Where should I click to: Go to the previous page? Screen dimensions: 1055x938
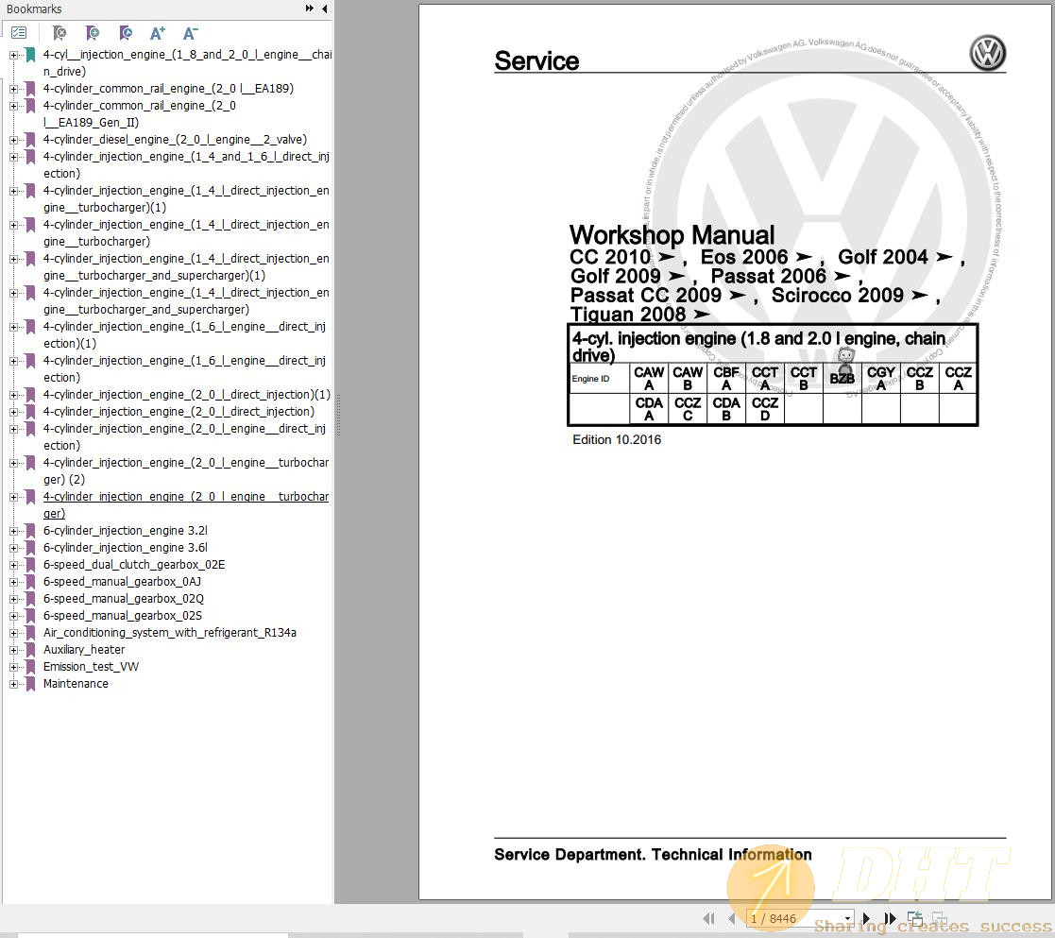coord(731,918)
